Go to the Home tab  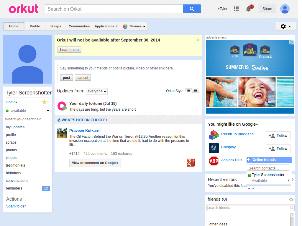tap(14, 26)
